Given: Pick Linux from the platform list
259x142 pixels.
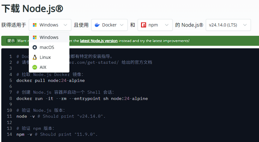Looking at the screenshot, I should click(49, 57).
